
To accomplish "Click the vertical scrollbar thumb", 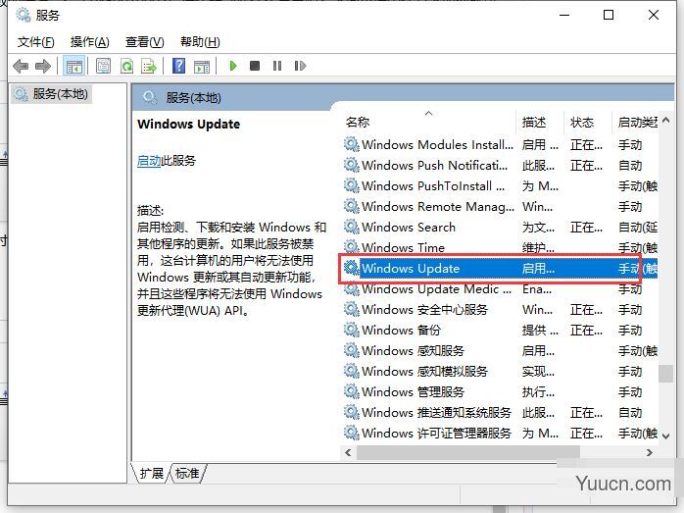I will (665, 374).
